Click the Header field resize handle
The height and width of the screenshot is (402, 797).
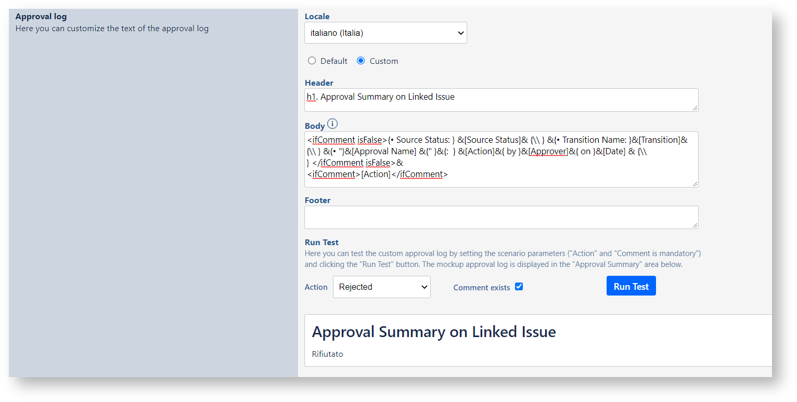(x=695, y=108)
